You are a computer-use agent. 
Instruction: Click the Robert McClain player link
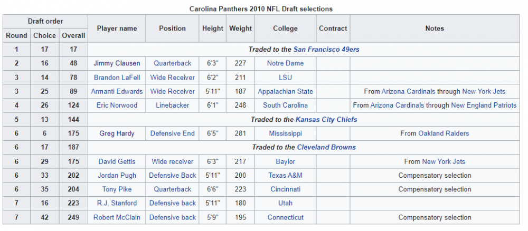click(x=117, y=217)
